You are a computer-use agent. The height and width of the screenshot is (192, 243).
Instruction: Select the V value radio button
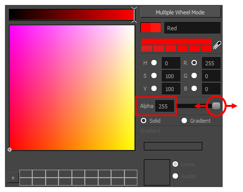(154, 89)
